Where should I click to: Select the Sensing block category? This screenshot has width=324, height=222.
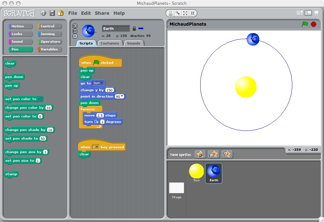coord(50,34)
